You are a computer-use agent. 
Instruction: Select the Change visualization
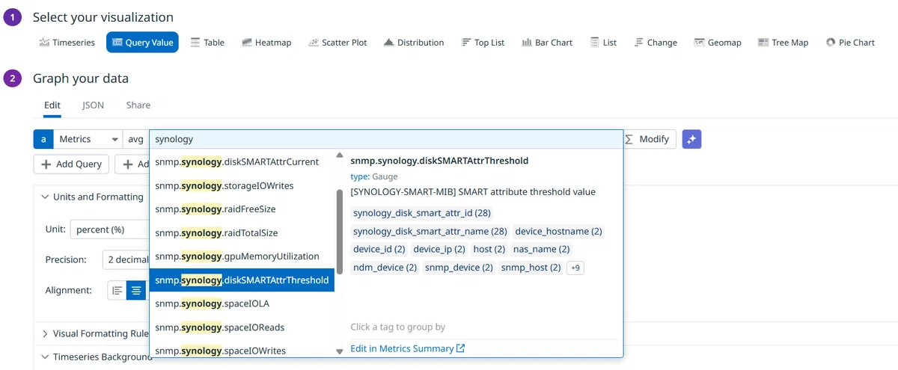pyautogui.click(x=656, y=43)
